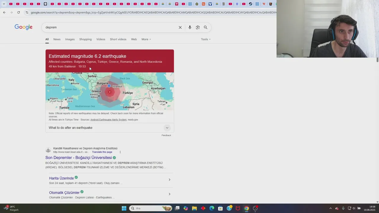Show hidden system tray icons
379x213 pixels.
click(x=330, y=208)
